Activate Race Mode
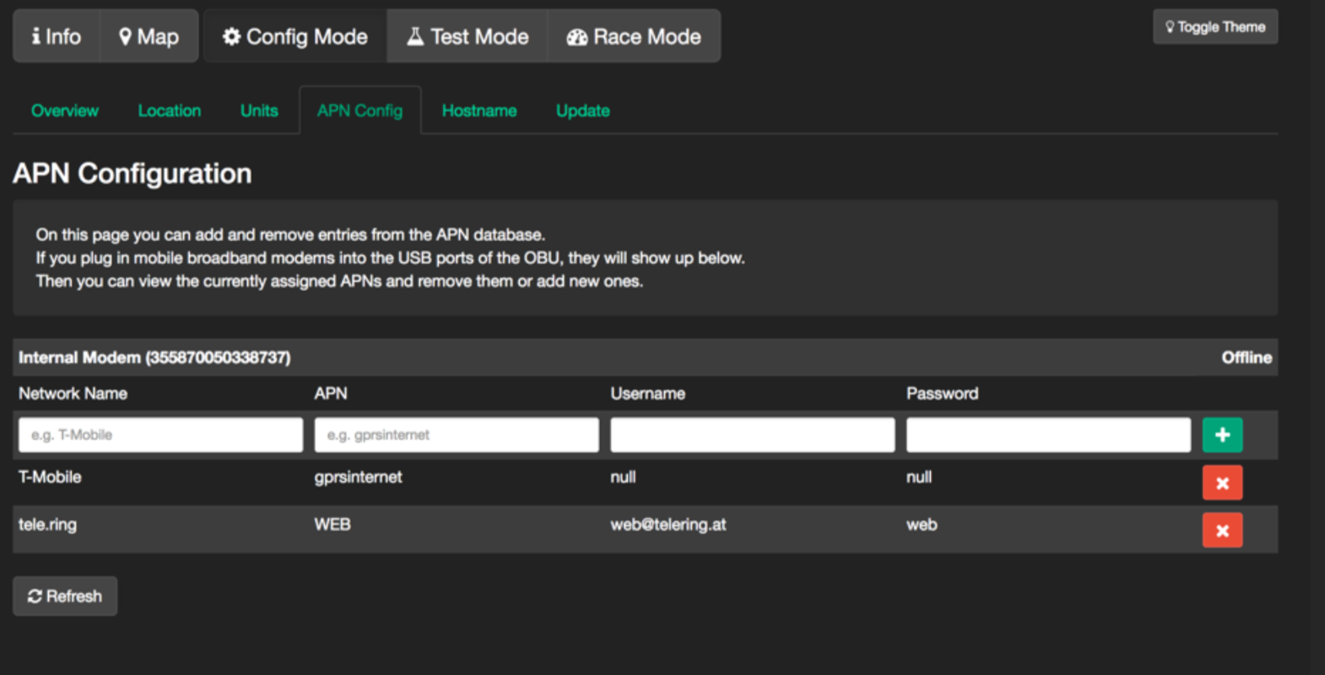The width and height of the screenshot is (1325, 675). coord(634,36)
